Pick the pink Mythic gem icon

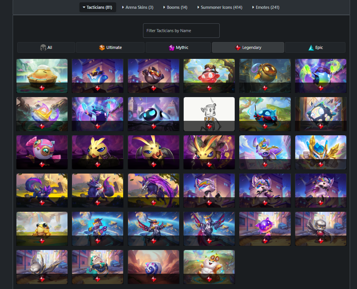coord(171,47)
